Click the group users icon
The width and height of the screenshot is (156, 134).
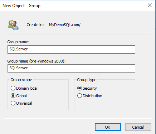pyautogui.click(x=13, y=25)
